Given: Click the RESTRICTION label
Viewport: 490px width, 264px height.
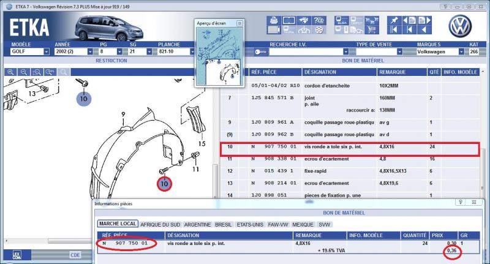Looking at the screenshot, I should pos(111,61).
